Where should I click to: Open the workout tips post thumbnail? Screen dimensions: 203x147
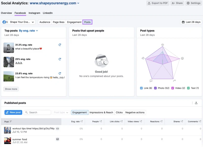pos(8,130)
